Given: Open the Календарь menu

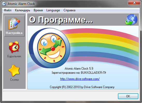Looking at the screenshot, I should (x=23, y=10).
